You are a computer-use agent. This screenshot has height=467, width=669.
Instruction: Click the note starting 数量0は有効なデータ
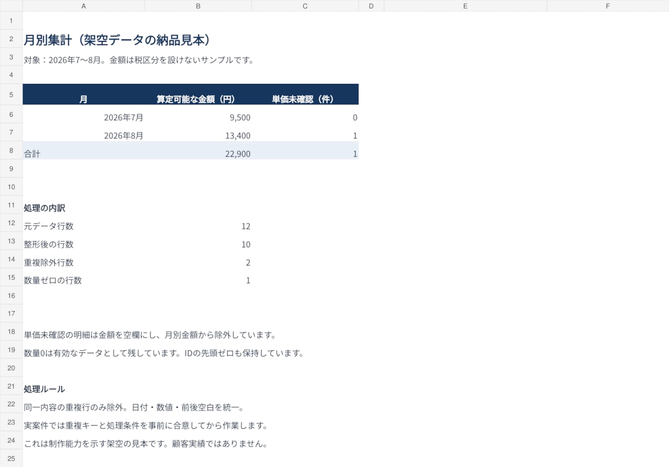click(x=164, y=353)
